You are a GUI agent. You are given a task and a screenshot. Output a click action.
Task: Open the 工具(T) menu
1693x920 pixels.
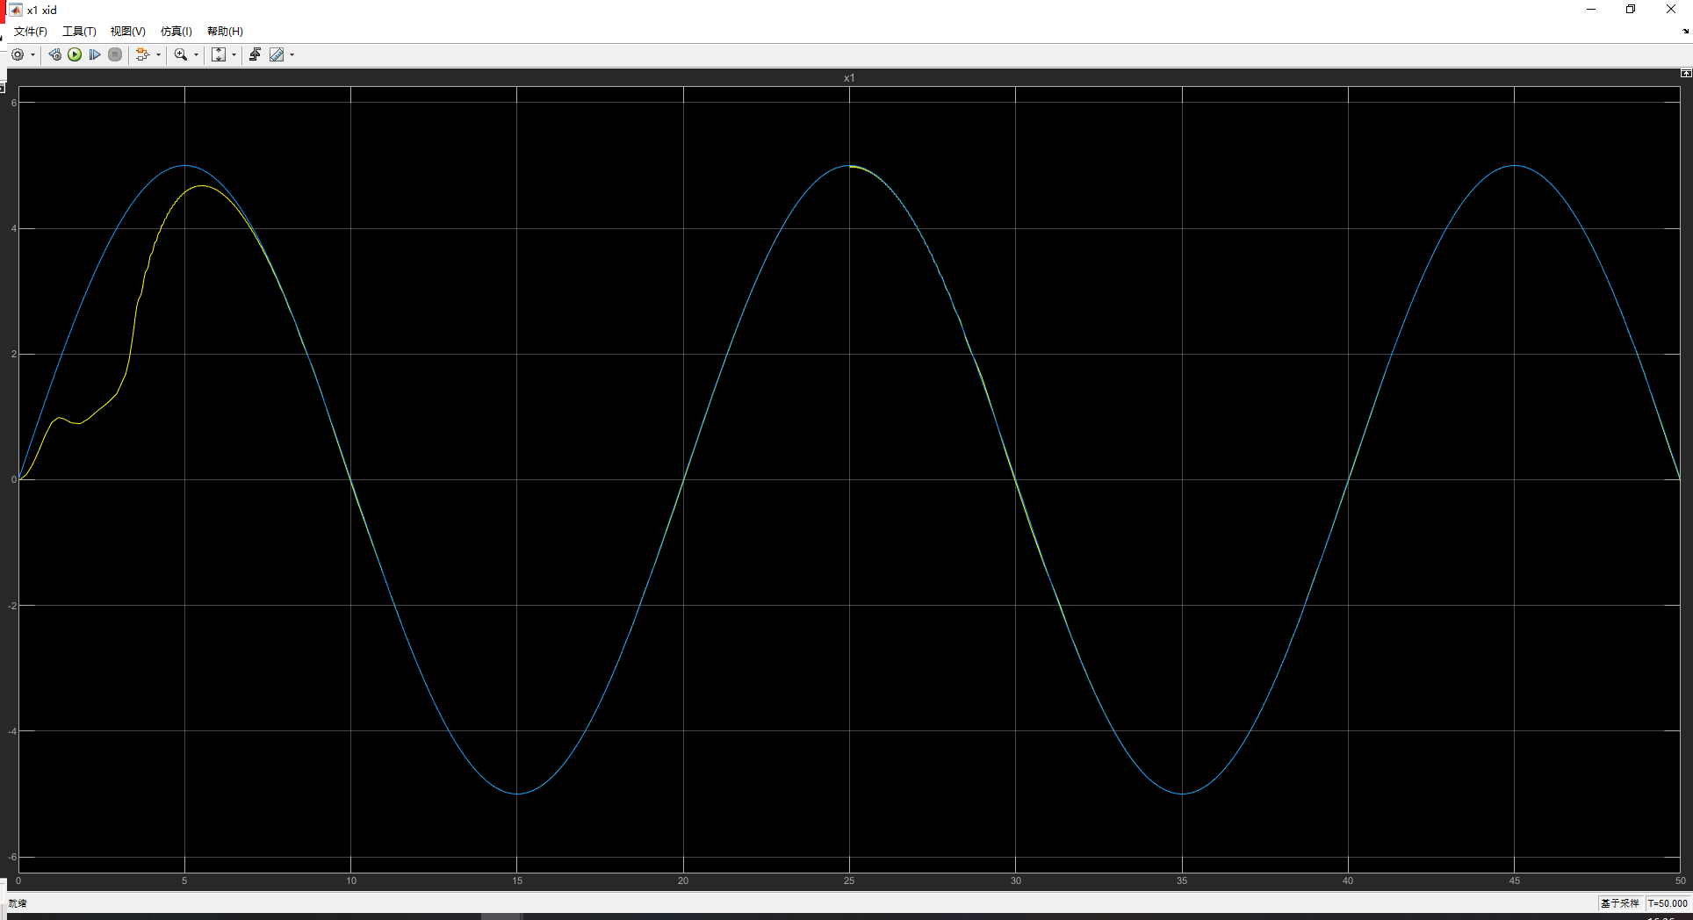(79, 32)
